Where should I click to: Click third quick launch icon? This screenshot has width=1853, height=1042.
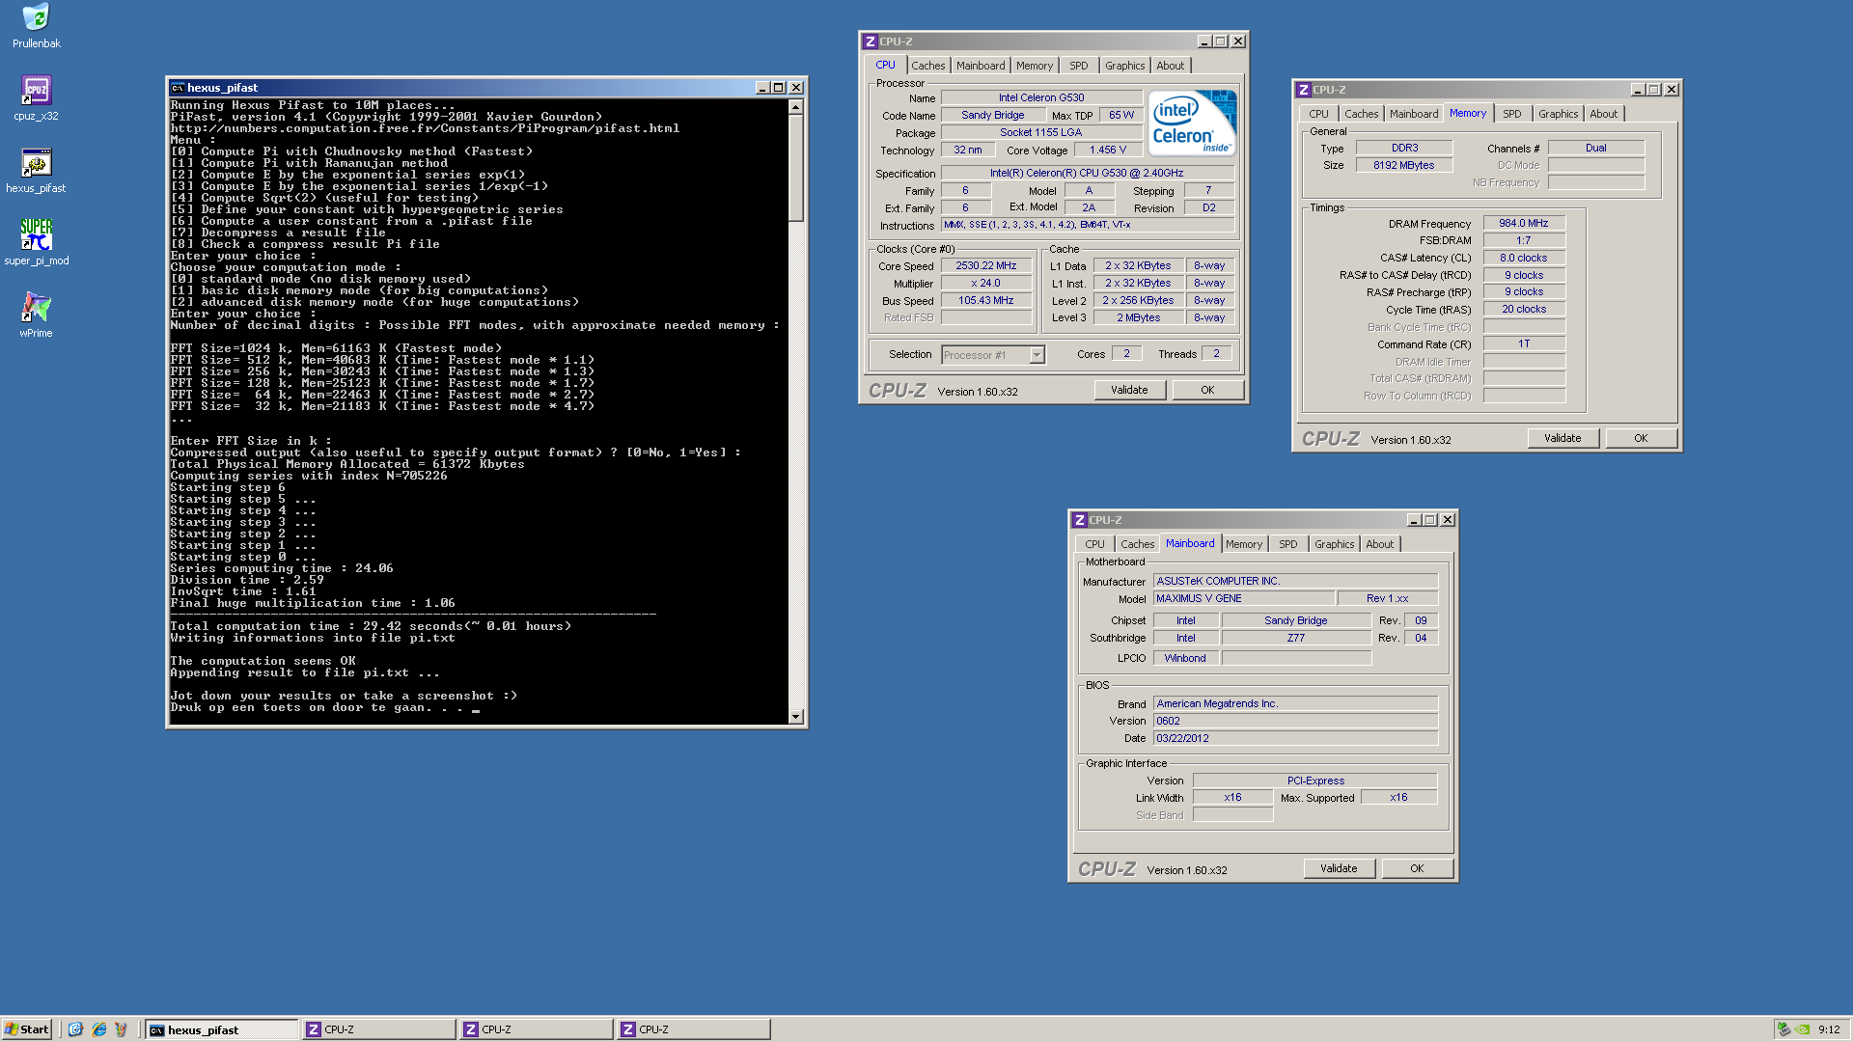pyautogui.click(x=121, y=1029)
